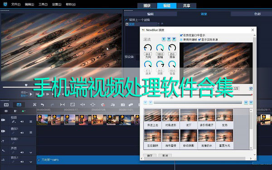Click the color wheel icon in timeline toolbar
The image size is (272, 170).
tap(103, 105)
